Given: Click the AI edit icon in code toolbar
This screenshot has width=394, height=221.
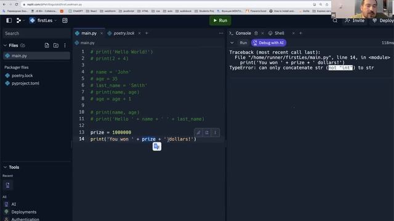Looking at the screenshot, I should coord(198,133).
